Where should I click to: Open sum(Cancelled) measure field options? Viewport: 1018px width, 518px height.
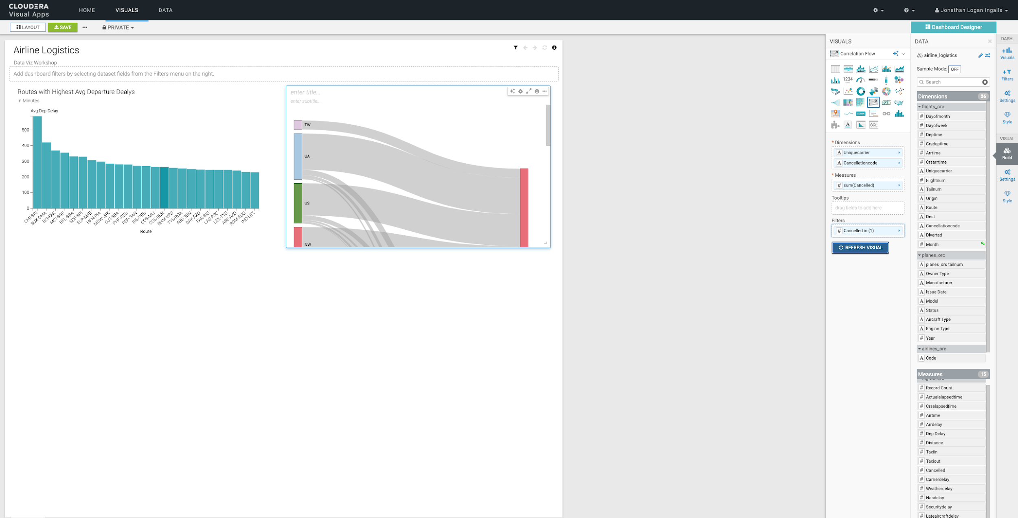coord(899,185)
